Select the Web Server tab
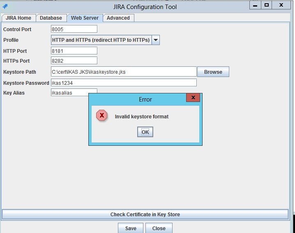The height and width of the screenshot is (233, 295). coord(85,18)
